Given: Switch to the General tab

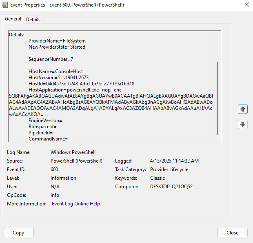Looking at the screenshot, I should (13, 19).
